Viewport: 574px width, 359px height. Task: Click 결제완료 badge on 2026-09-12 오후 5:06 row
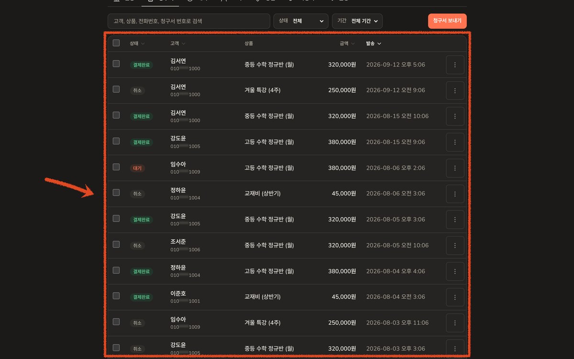pyautogui.click(x=142, y=65)
